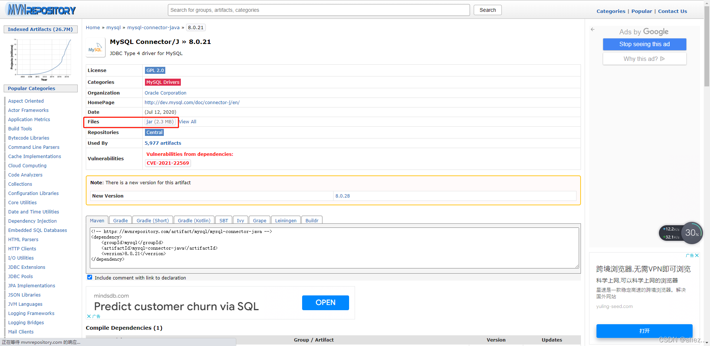710x346 pixels.
Task: Go to Home breadcrumb
Action: [x=93, y=27]
